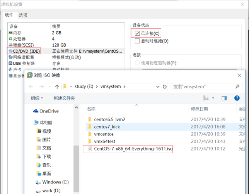Click the navigation pane scrollbar thumb
The height and width of the screenshot is (194, 249).
[77, 169]
